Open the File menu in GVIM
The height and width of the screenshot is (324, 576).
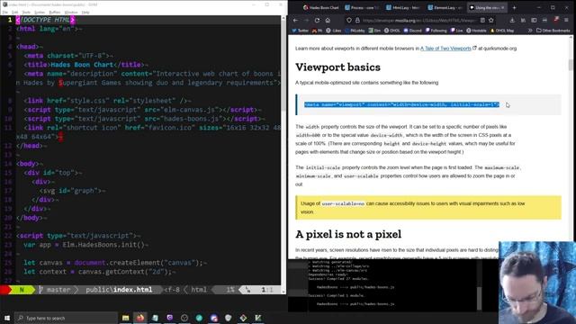click(x=4, y=12)
